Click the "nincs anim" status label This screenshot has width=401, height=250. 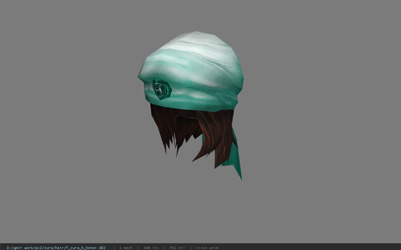click(207, 248)
